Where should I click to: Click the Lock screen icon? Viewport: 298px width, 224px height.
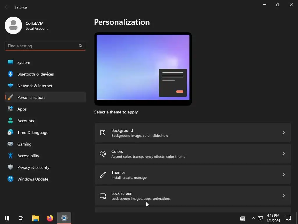(103, 196)
